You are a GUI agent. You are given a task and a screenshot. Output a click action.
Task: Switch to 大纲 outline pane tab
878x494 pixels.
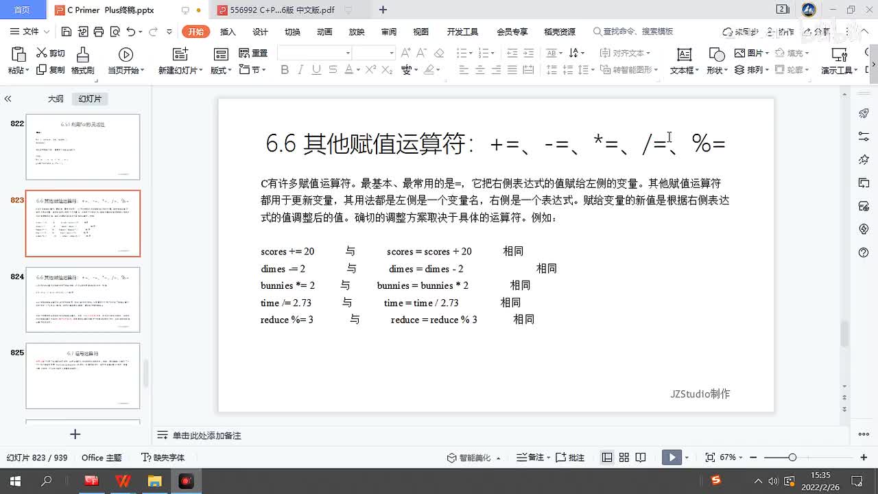coord(56,99)
